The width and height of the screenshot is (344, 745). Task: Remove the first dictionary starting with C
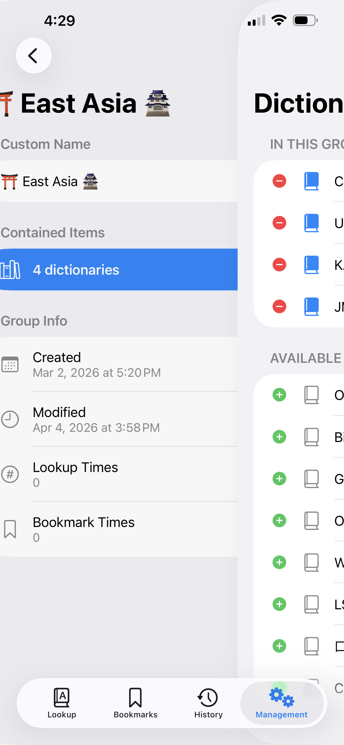pyautogui.click(x=279, y=181)
